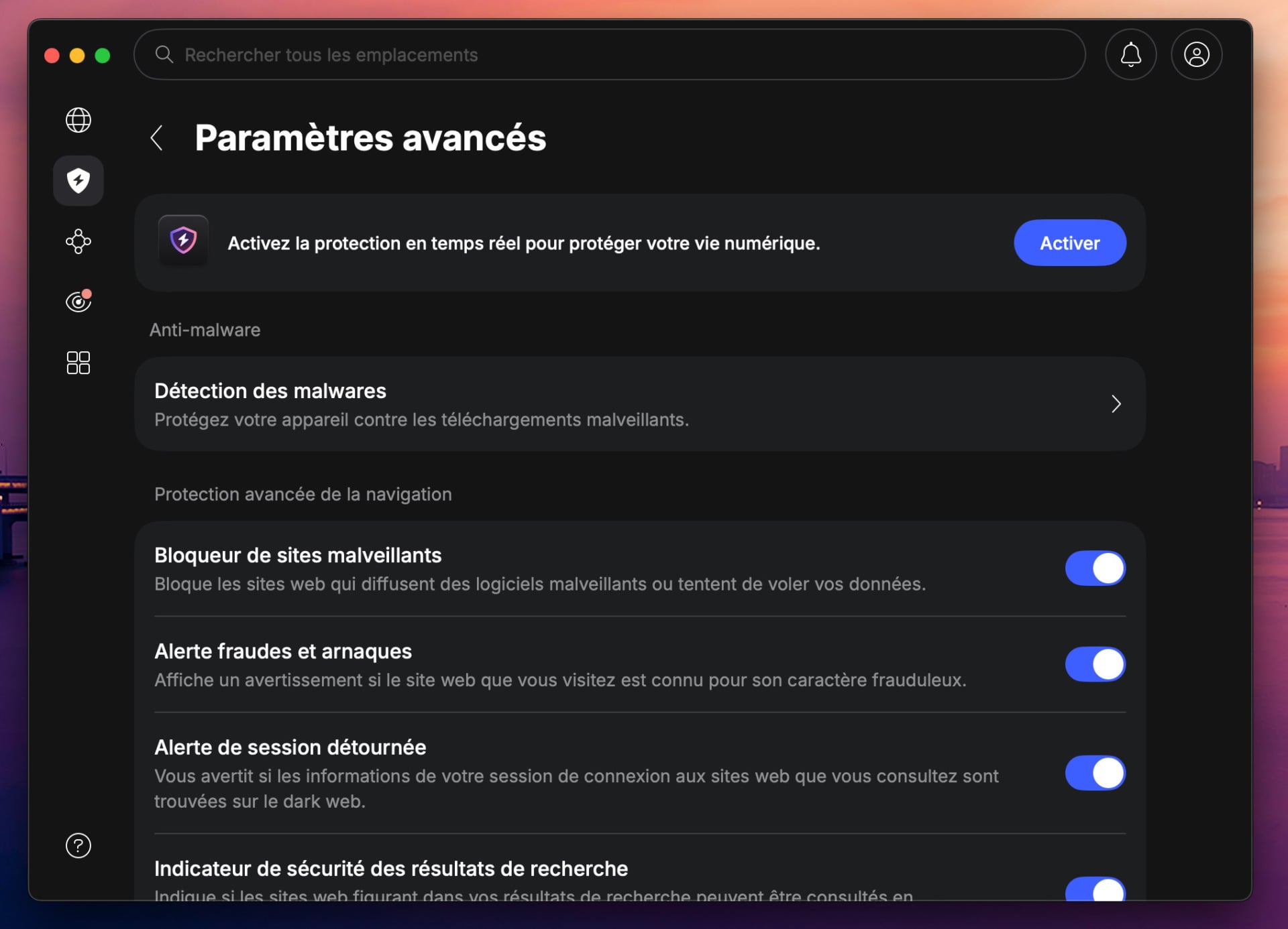
Task: Open the four-squares apps grid icon
Action: click(x=78, y=363)
